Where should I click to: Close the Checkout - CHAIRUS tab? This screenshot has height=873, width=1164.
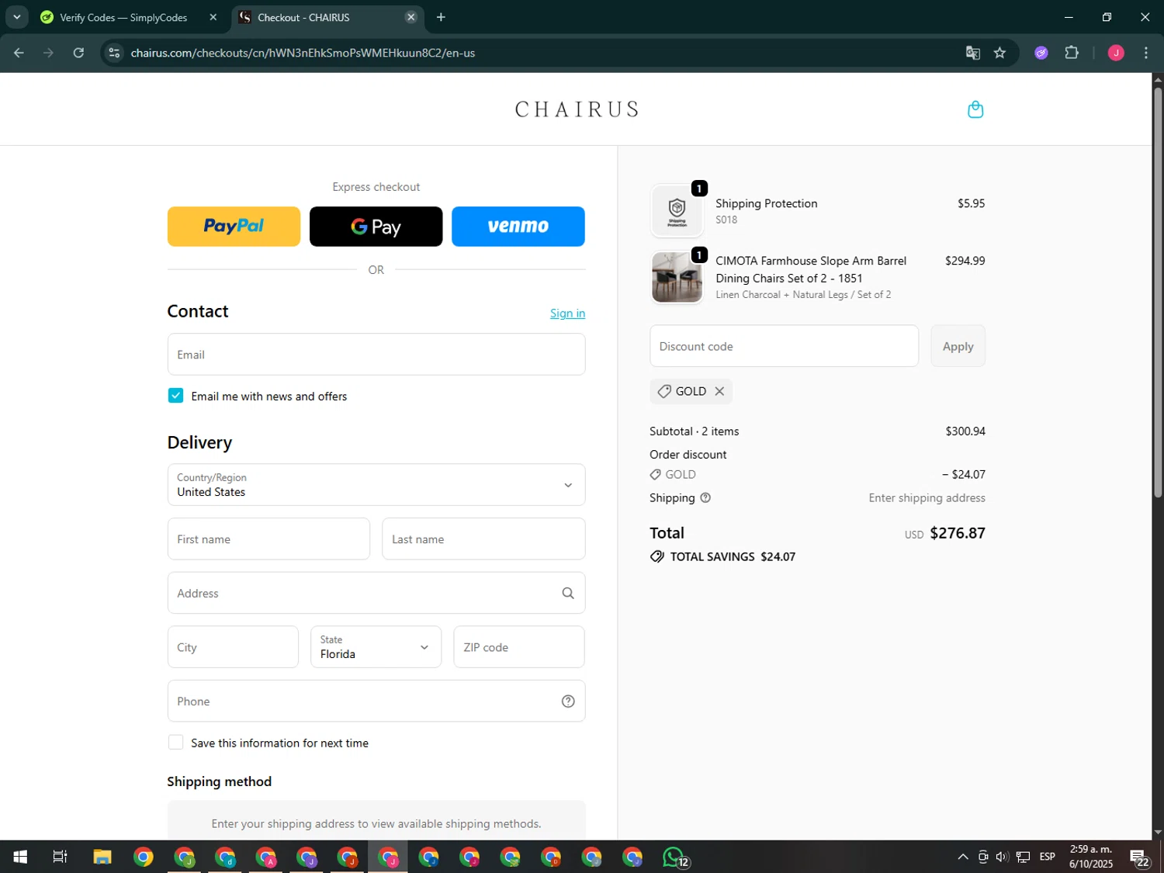pyautogui.click(x=411, y=17)
